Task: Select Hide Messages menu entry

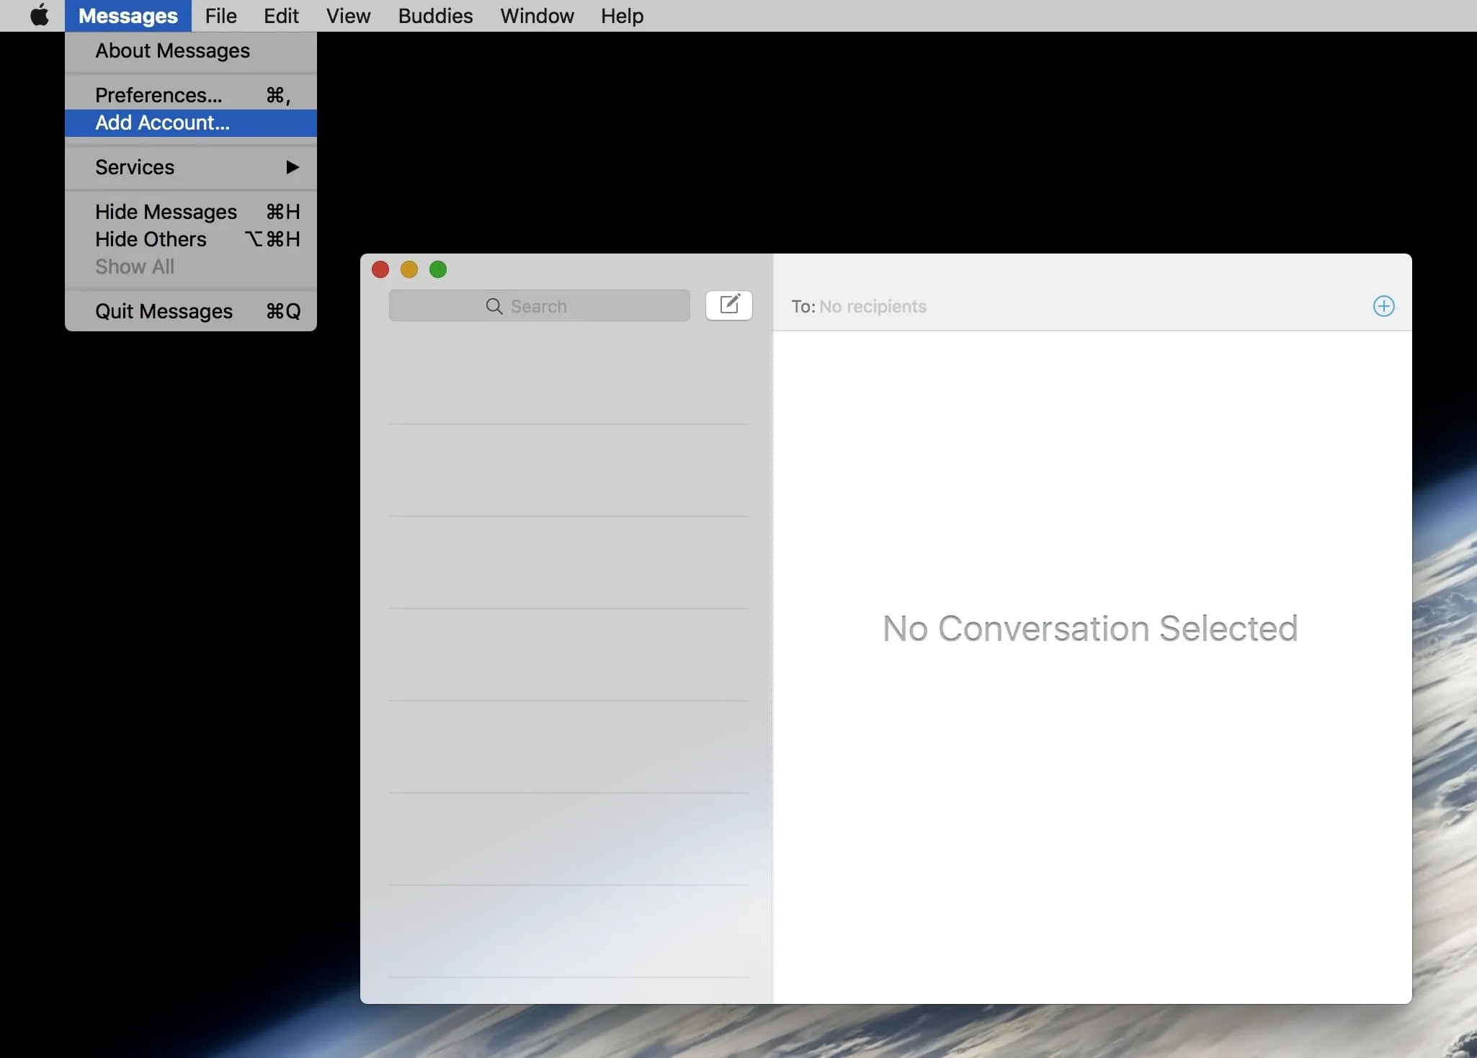Action: [x=191, y=212]
